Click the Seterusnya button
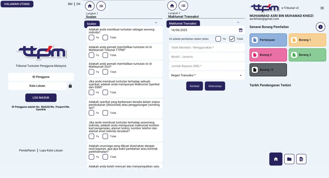Image resolution: width=329 pixels, height=178 pixels. tap(215, 86)
